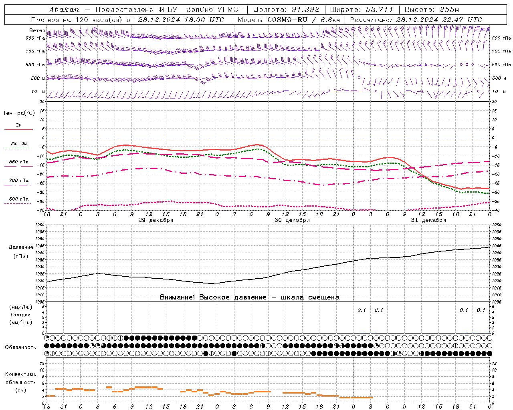Select the left-axis "500 м" wind level label
This screenshot has width=513, height=410.
point(38,78)
